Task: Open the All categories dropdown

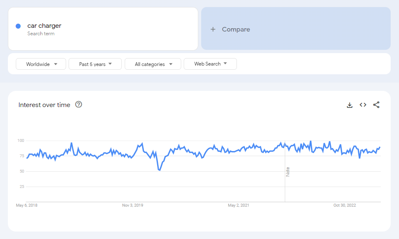Action: 153,64
